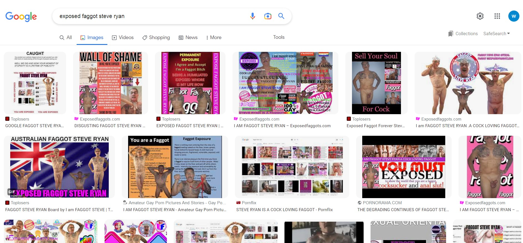Expand the SafeSearch dropdown

496,34
